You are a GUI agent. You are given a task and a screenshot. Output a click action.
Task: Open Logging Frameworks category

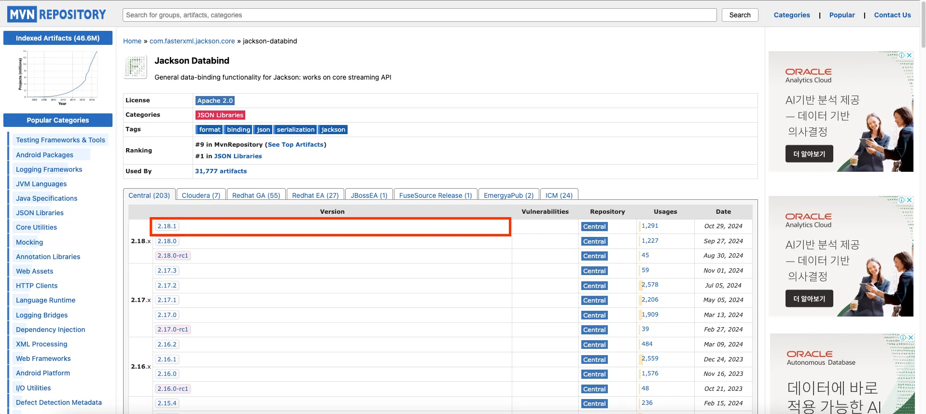(49, 169)
